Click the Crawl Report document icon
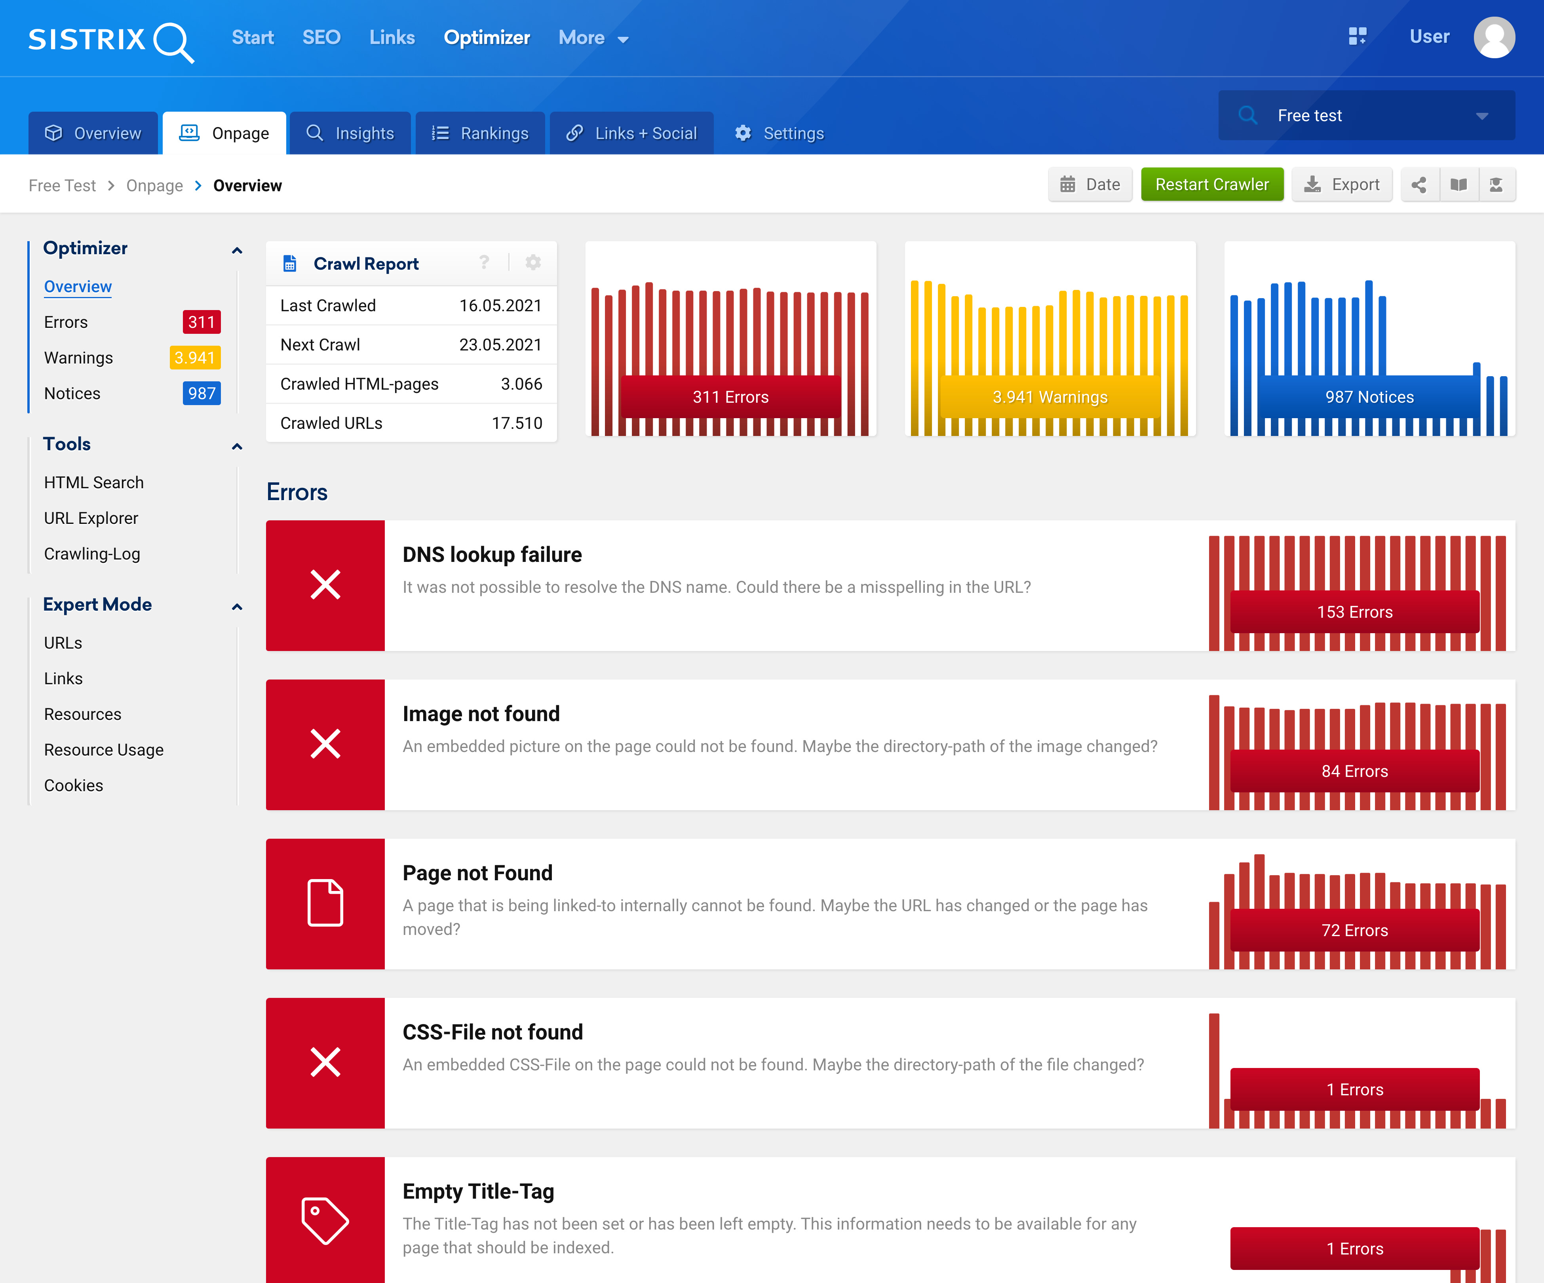 [x=290, y=263]
